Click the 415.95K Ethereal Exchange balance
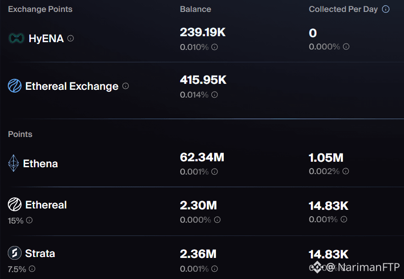The width and height of the screenshot is (404, 279). pos(203,80)
